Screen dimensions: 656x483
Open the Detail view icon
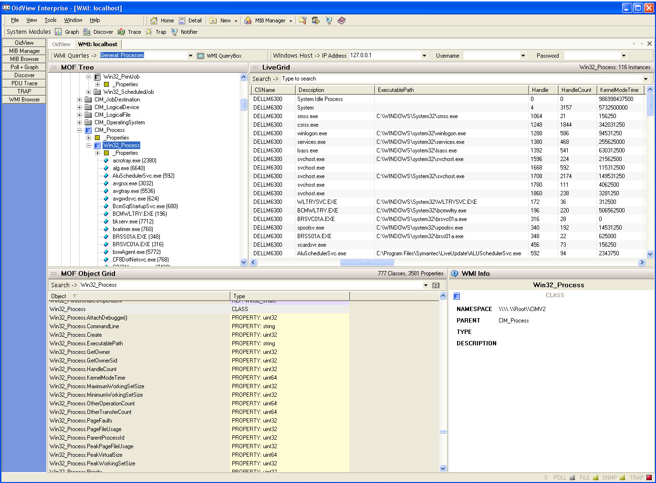point(182,20)
